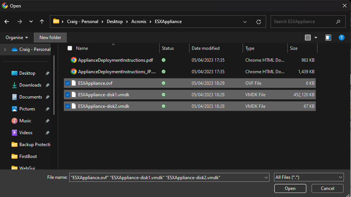The height and width of the screenshot is (197, 351).
Task: Cancel the Open dialog
Action: click(x=327, y=188)
